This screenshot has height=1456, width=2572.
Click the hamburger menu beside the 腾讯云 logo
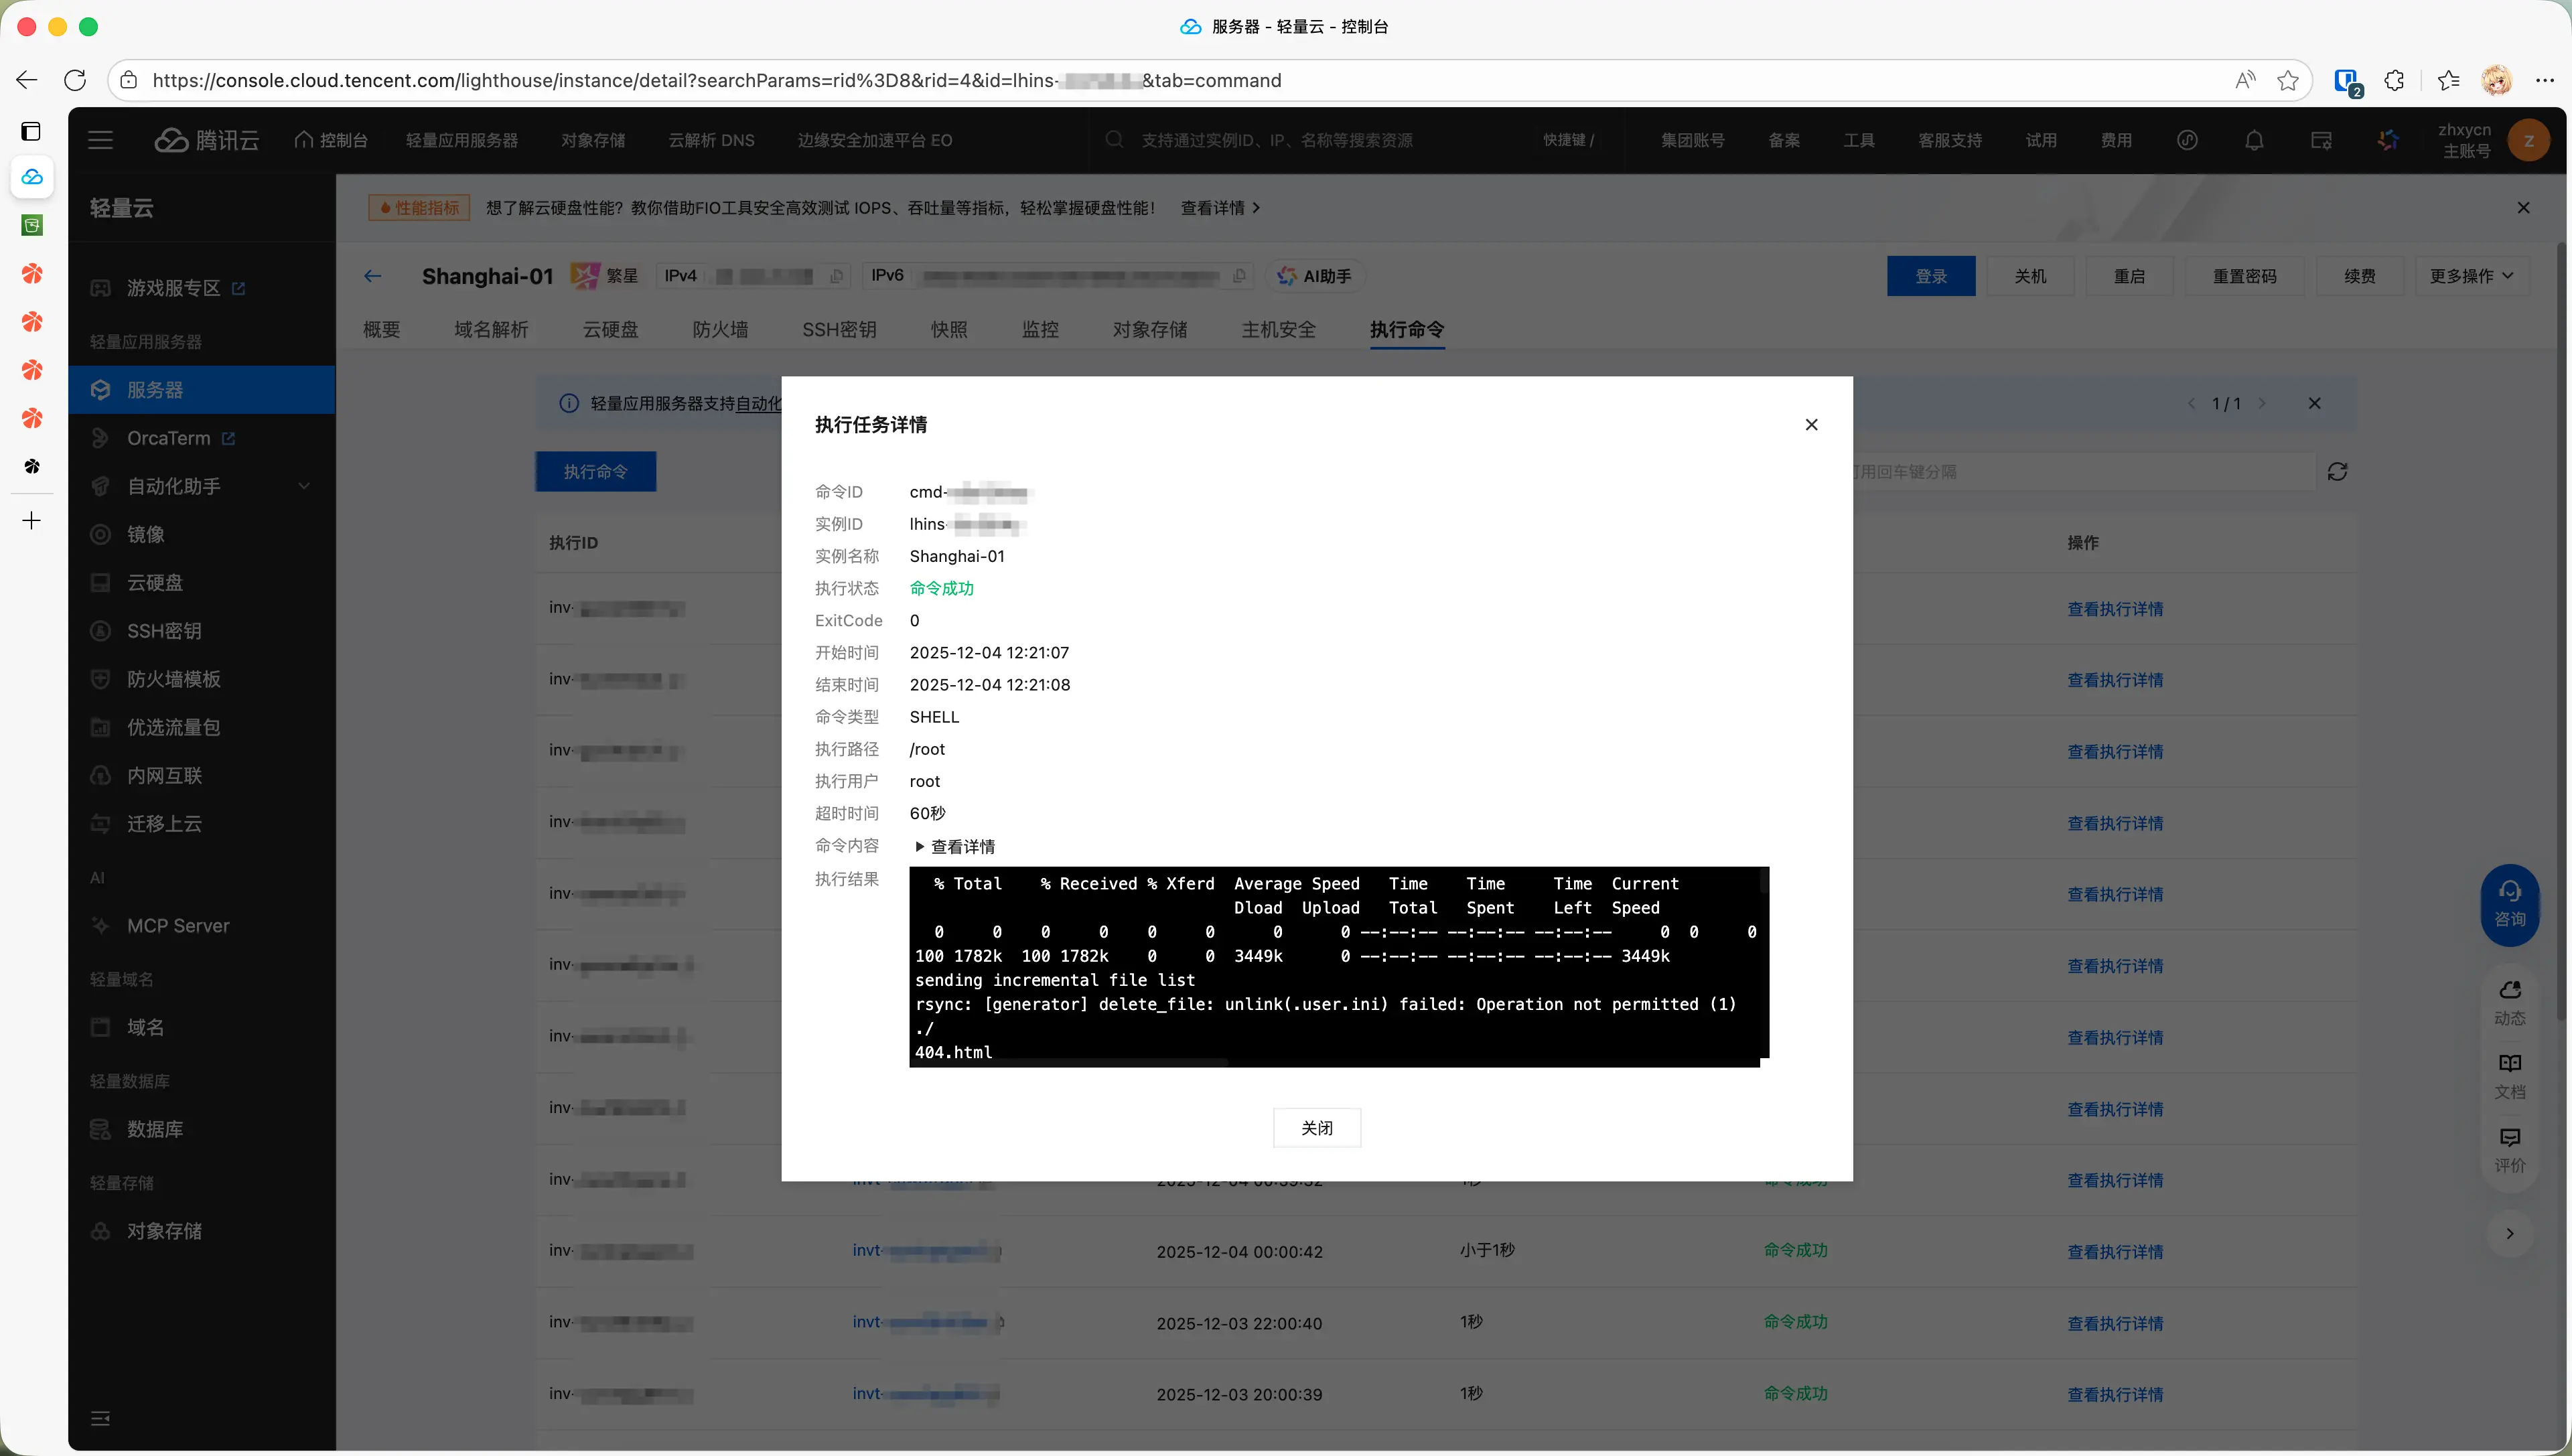pos(100,140)
